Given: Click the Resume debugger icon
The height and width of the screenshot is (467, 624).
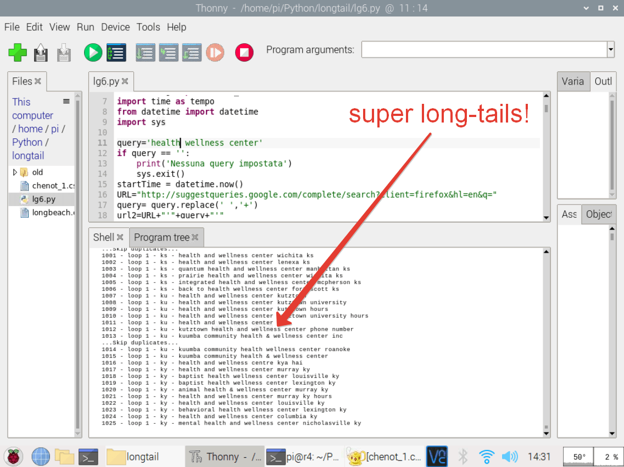Looking at the screenshot, I should (x=215, y=53).
